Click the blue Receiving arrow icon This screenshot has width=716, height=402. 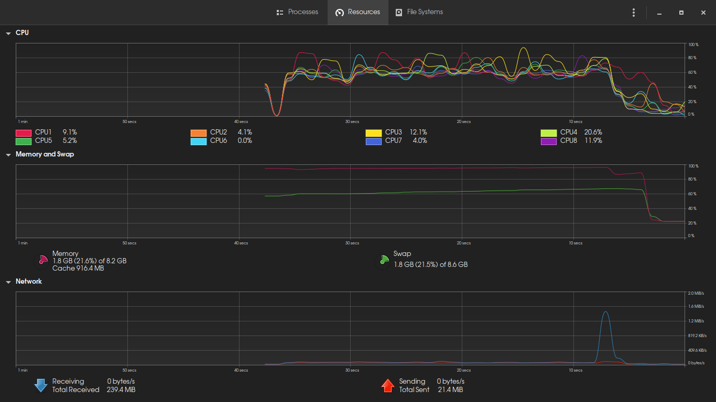tap(41, 386)
